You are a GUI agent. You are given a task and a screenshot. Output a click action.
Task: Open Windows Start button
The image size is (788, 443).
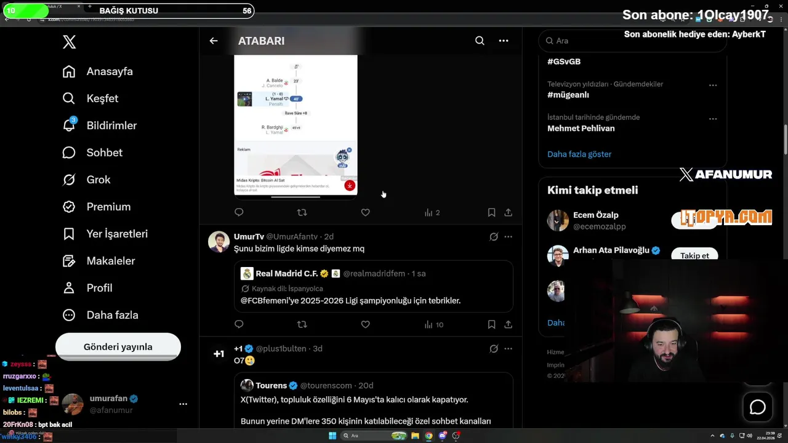[332, 436]
